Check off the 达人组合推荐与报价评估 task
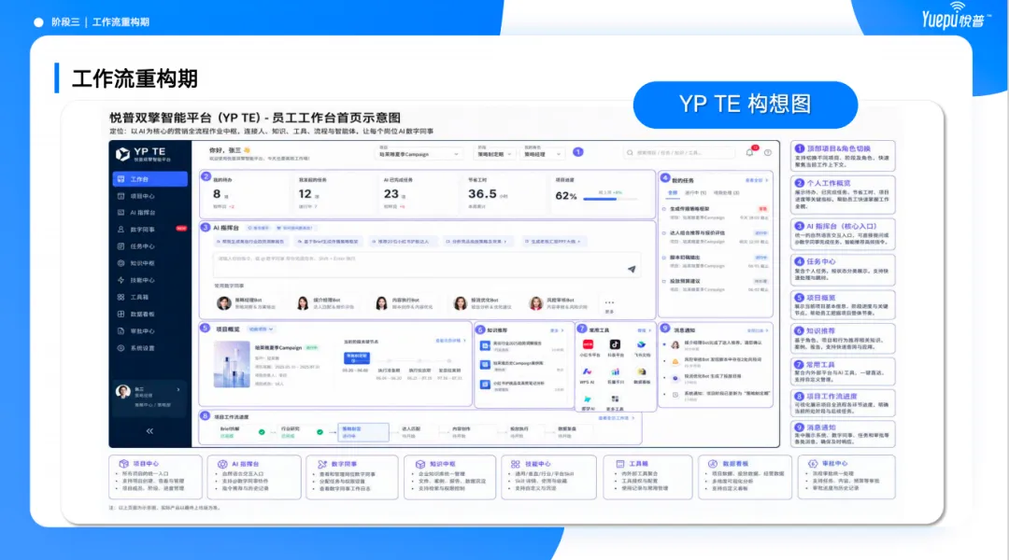The width and height of the screenshot is (1009, 560). pyautogui.click(x=664, y=232)
